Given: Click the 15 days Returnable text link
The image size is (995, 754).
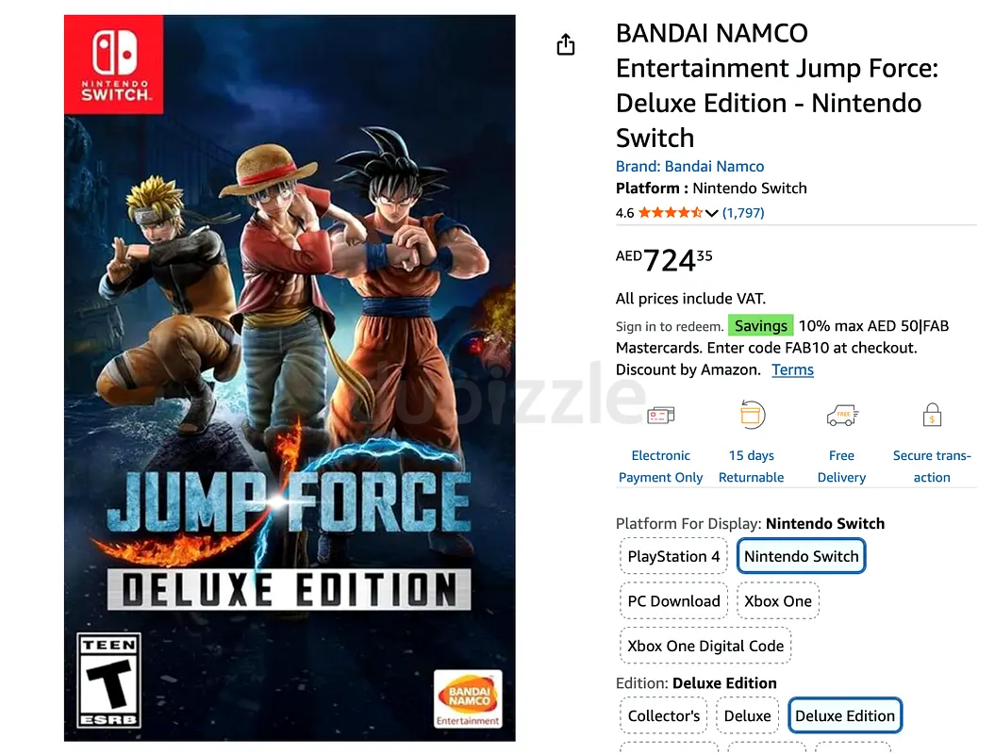Looking at the screenshot, I should pos(752,467).
